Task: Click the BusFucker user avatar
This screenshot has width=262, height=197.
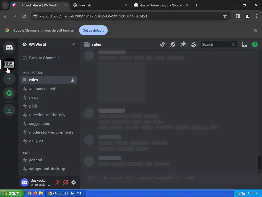Action: tap(25, 182)
